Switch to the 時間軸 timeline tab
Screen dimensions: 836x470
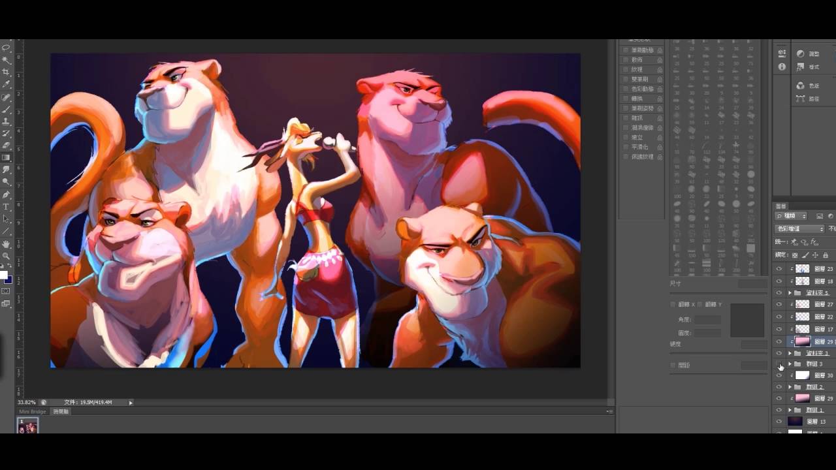tap(61, 412)
